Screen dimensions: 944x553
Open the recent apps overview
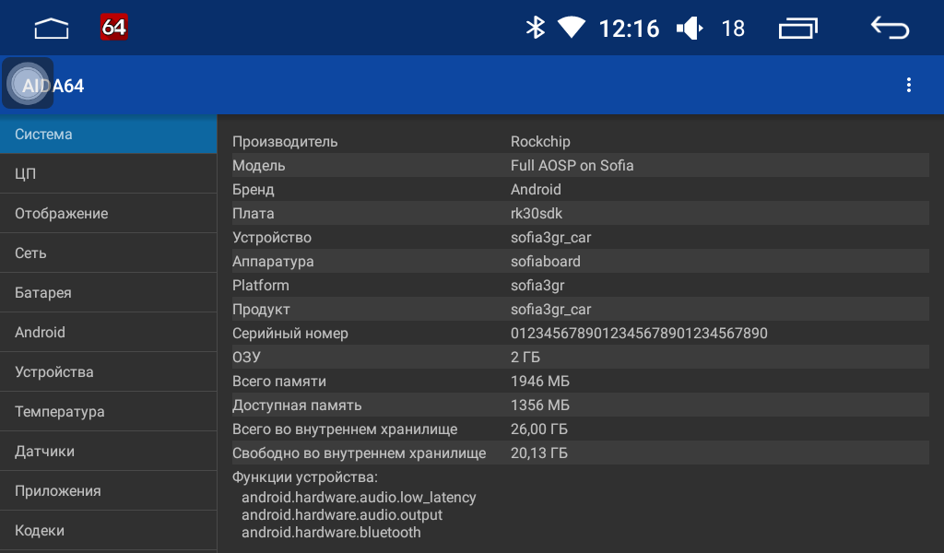click(x=798, y=29)
